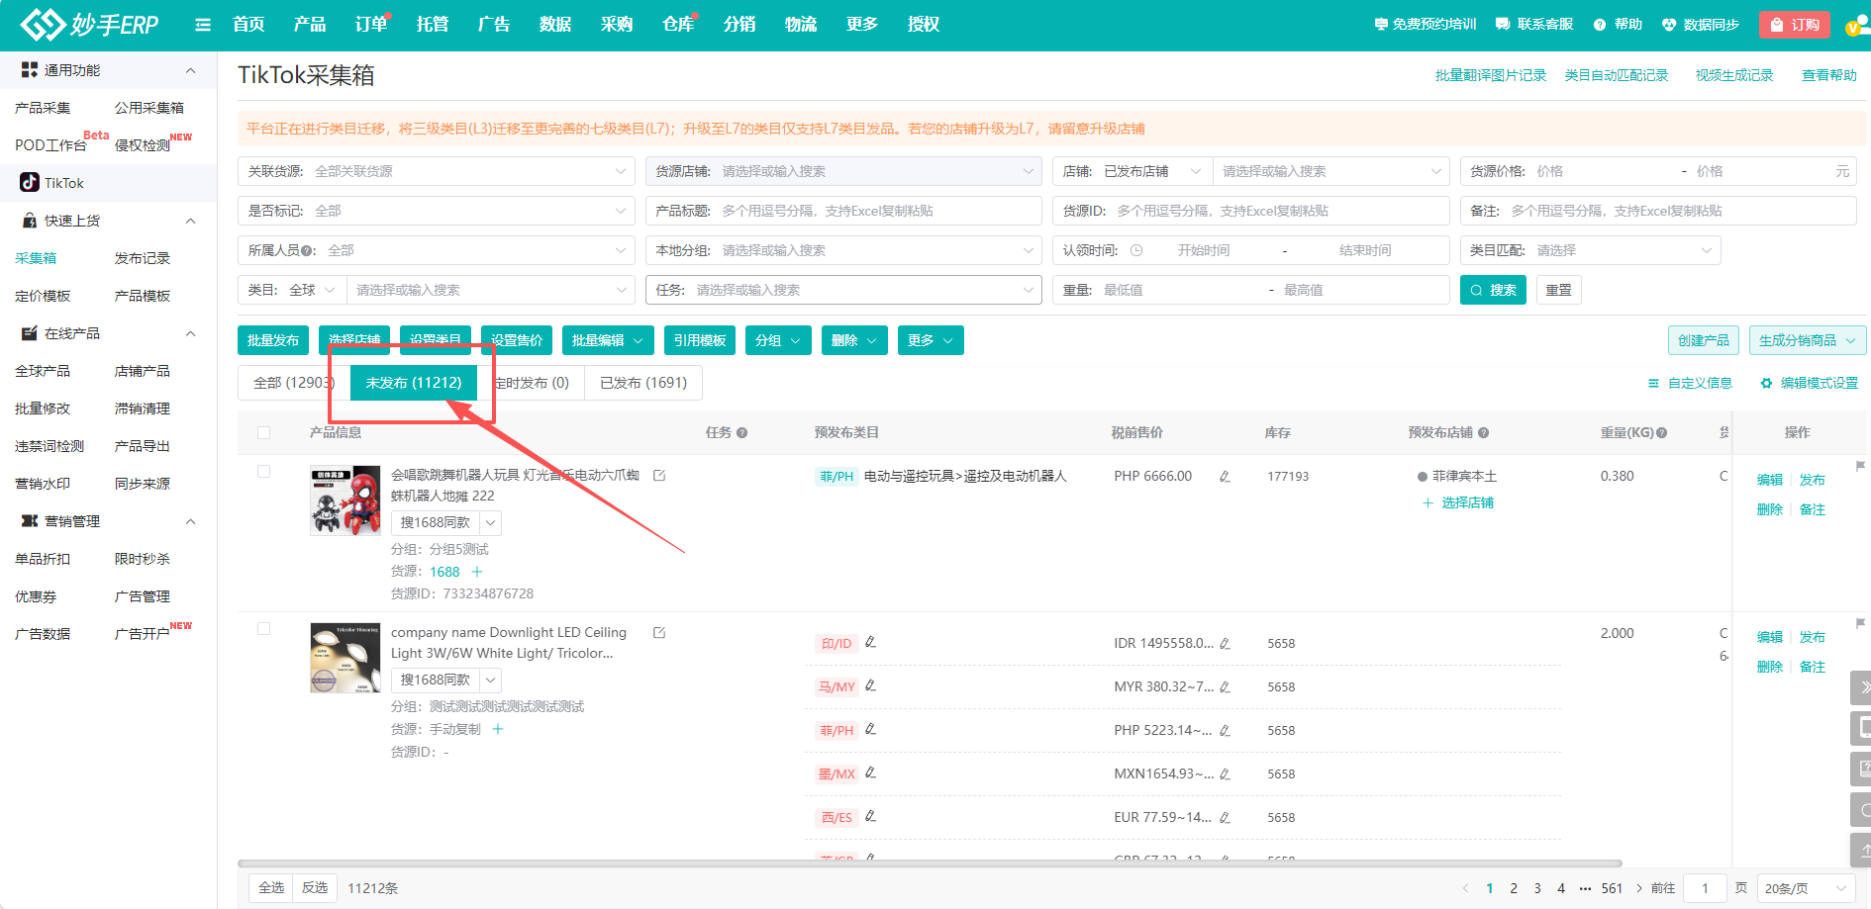Viewport: 1871px width, 909px height.
Task: Collapse the 快速上货 sidebar section
Action: [x=190, y=221]
